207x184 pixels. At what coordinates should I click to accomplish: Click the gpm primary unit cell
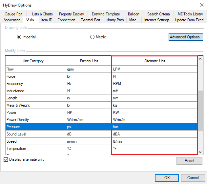tap(89, 69)
